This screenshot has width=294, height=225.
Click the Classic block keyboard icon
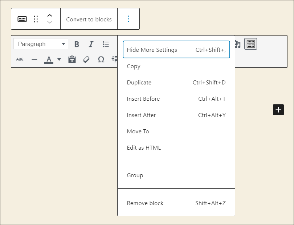point(22,19)
